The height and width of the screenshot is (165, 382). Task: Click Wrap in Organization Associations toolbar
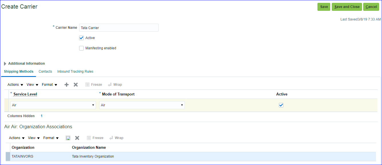pos(116,138)
